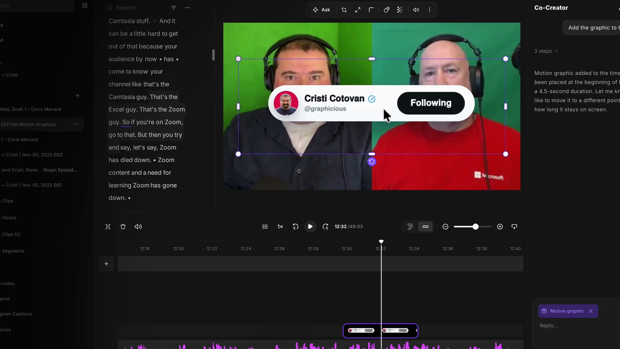The height and width of the screenshot is (349, 620).
Task: Zoom in timeline with plus icon
Action: click(500, 227)
